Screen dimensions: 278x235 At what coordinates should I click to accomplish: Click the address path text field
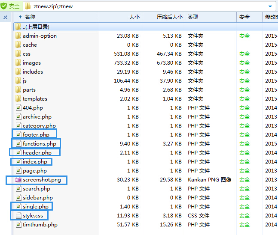[150, 6]
